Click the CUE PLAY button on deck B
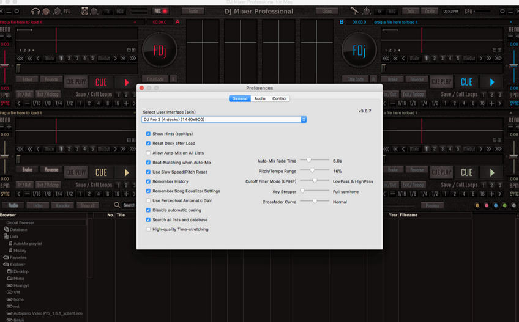 pyautogui.click(x=441, y=82)
